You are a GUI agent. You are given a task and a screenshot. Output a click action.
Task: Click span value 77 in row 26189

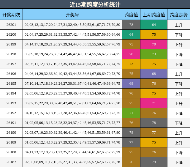131,142
